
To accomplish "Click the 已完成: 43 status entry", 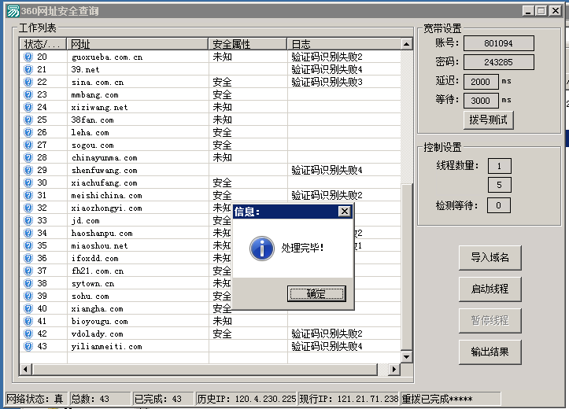I will click(x=163, y=400).
